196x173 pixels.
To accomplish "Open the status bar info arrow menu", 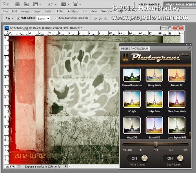I will pos(65,166).
